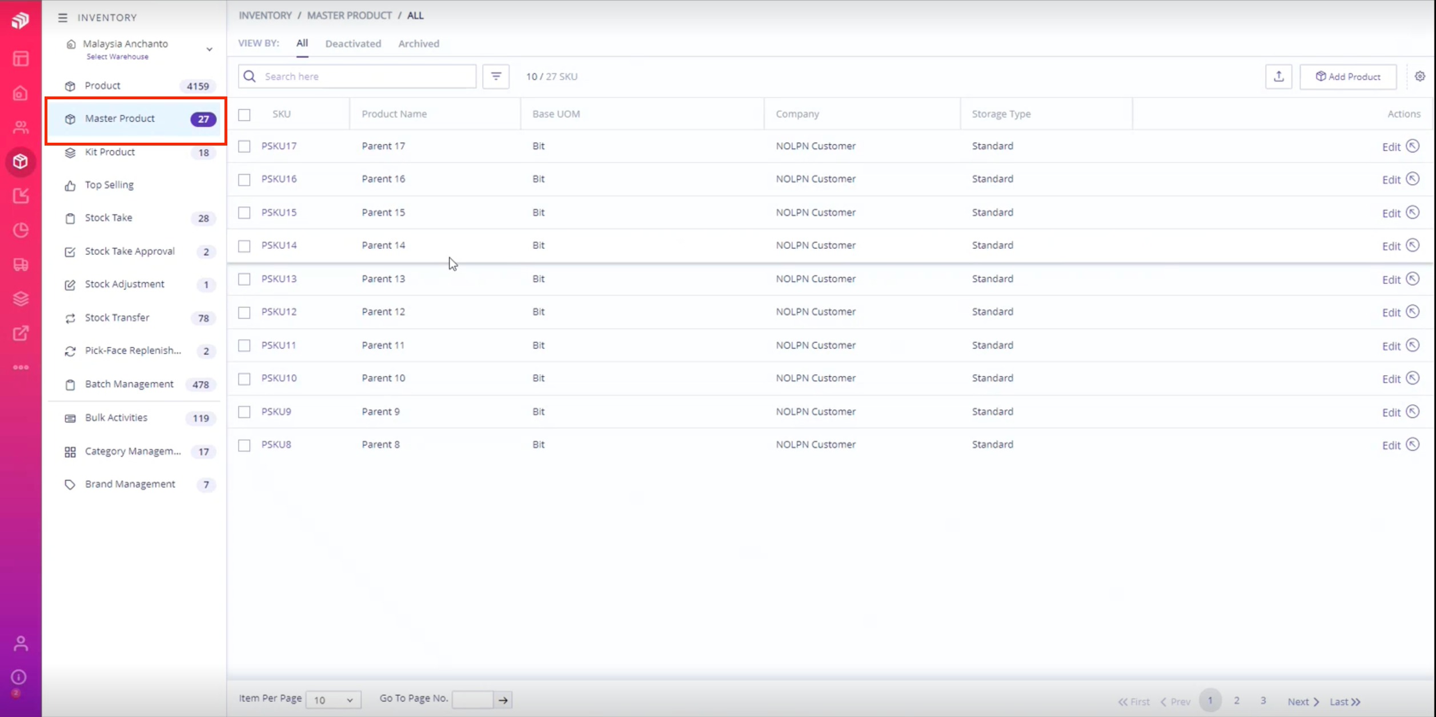Switch to the Deactivated tab
1436x717 pixels.
pos(353,43)
